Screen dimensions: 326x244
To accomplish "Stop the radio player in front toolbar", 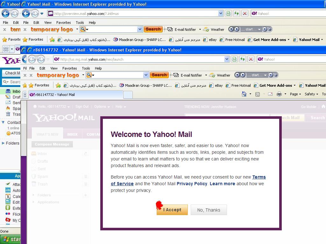I will (x=237, y=75).
